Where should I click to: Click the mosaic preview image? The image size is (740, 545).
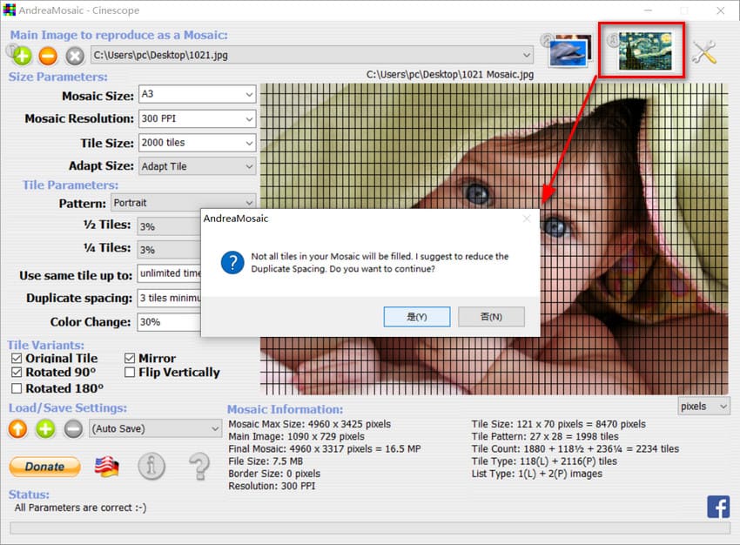[494, 239]
